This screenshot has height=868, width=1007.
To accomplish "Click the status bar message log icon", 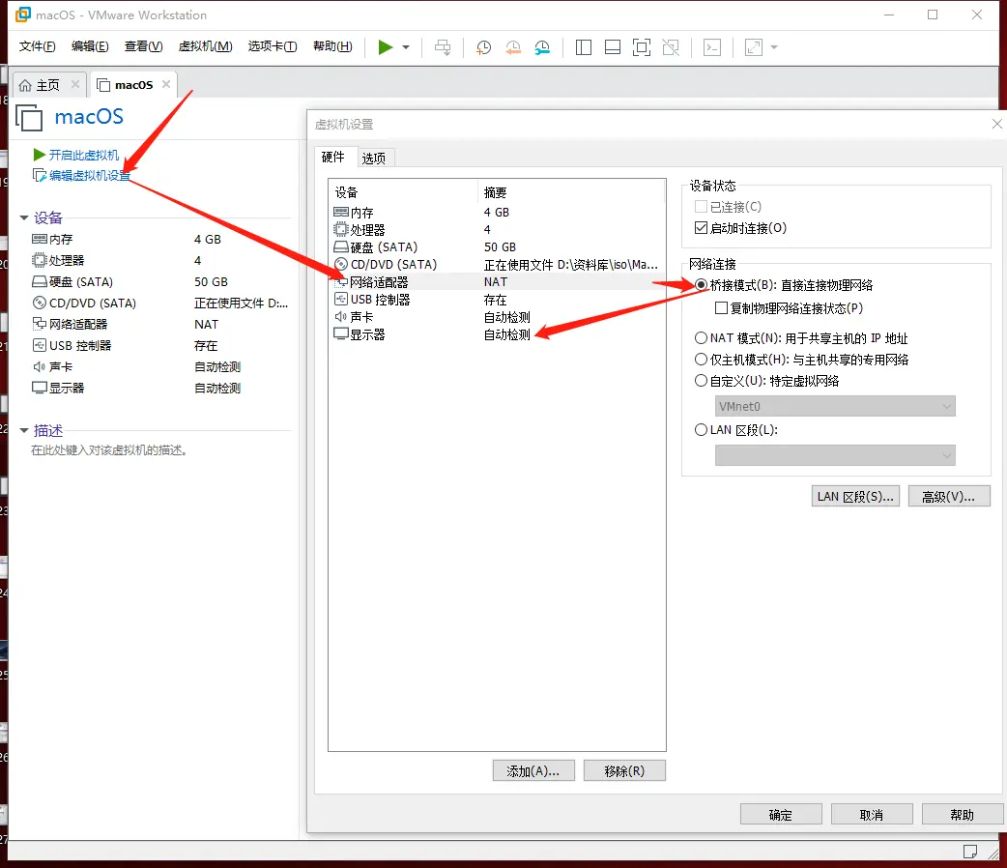I will coord(969,852).
